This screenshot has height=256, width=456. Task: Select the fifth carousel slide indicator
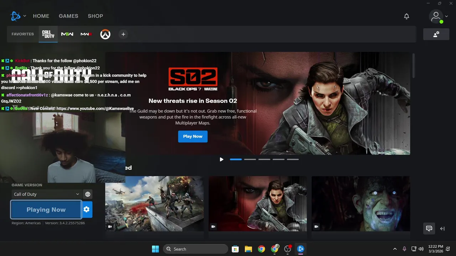[293, 159]
